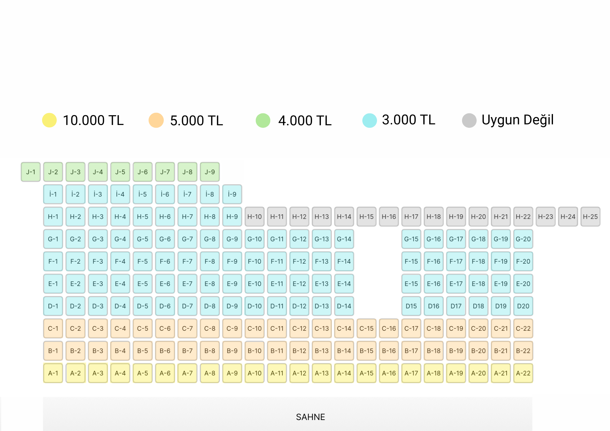610x431 pixels.
Task: Pick seat B-1
Action: 53,351
